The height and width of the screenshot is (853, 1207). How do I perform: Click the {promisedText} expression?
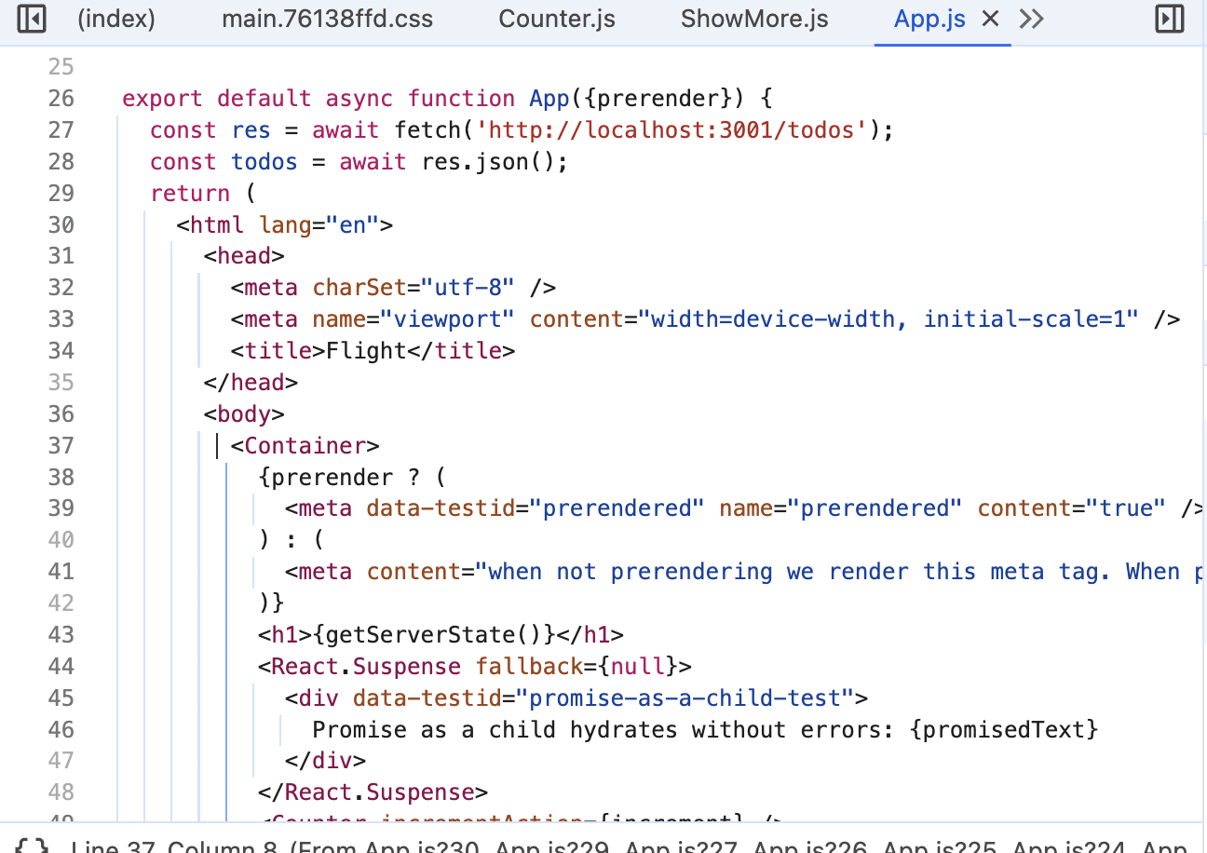pos(1004,729)
